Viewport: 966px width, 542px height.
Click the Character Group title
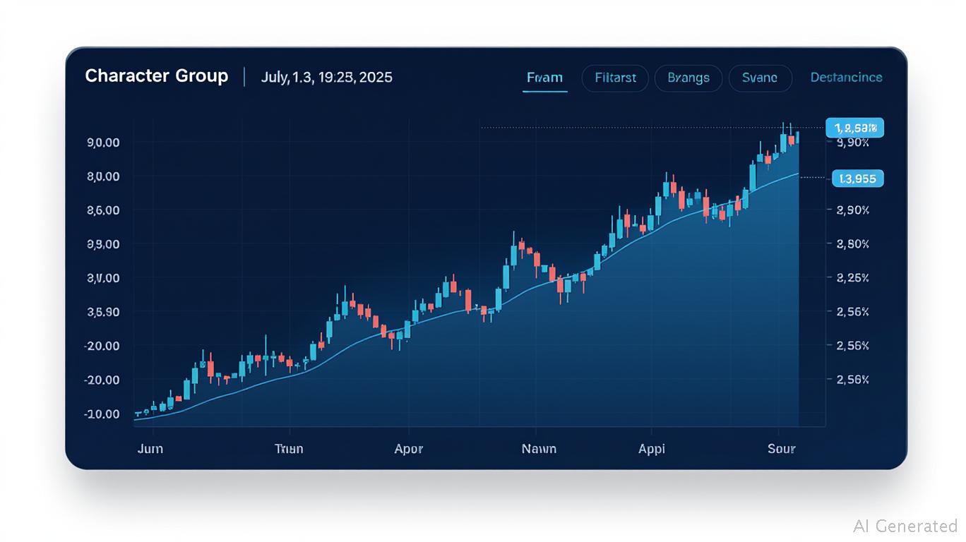click(x=156, y=76)
